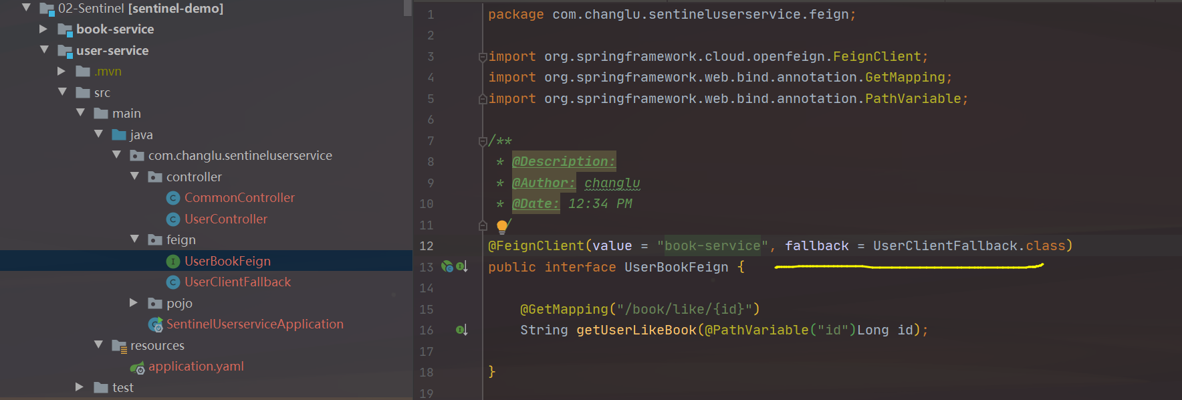Collapse the user-service module
Viewport: 1182px width, 400px height.
pos(44,49)
